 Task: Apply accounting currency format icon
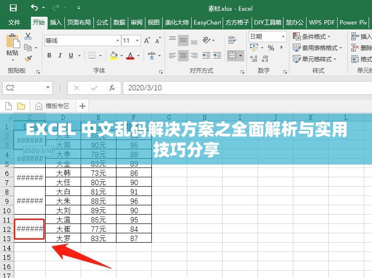[254, 48]
